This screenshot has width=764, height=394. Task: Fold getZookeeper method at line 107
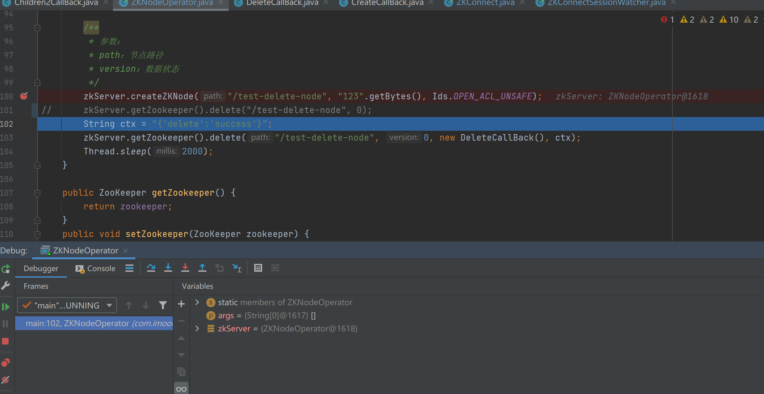pos(37,193)
